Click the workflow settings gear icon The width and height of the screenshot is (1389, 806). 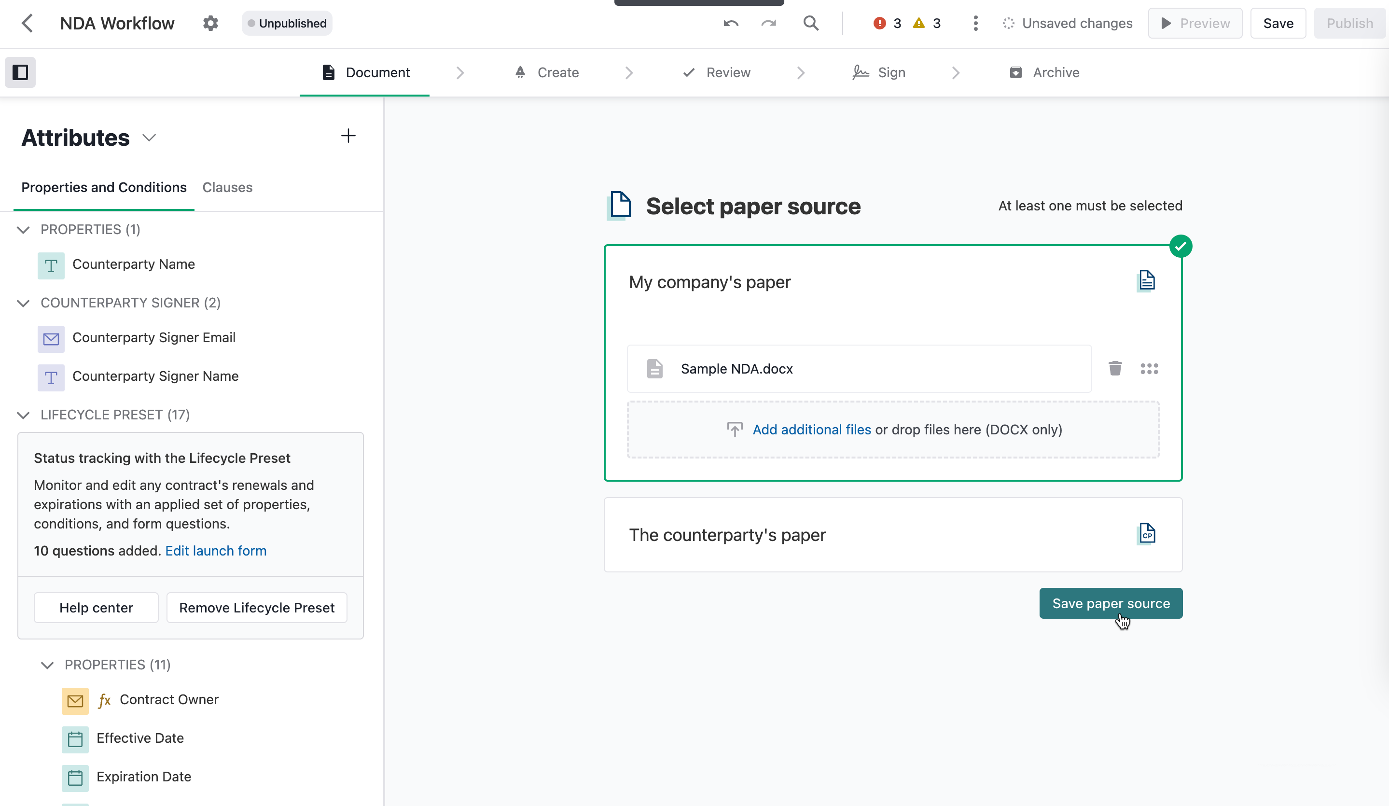(x=210, y=23)
